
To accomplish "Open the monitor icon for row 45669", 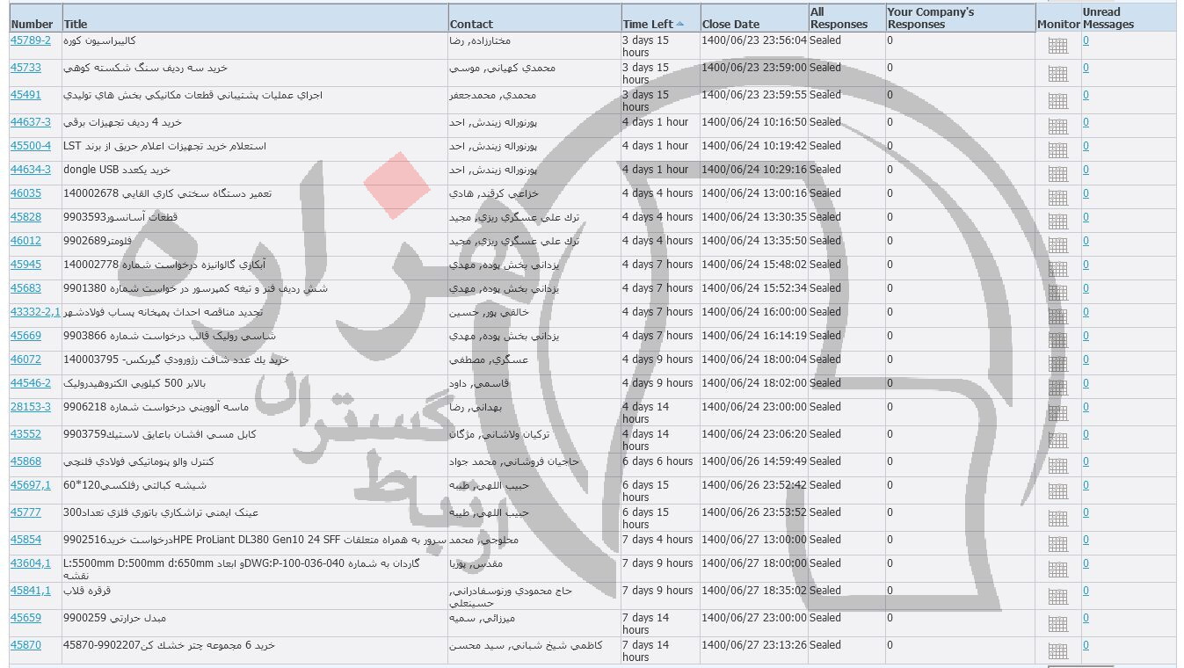I will [1057, 340].
